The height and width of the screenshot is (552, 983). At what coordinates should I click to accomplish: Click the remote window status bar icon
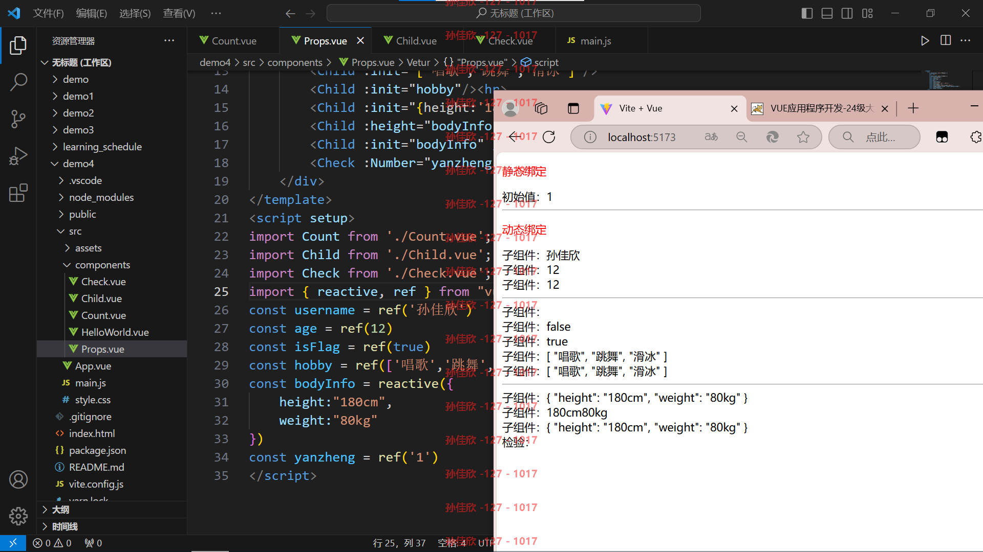coord(13,543)
